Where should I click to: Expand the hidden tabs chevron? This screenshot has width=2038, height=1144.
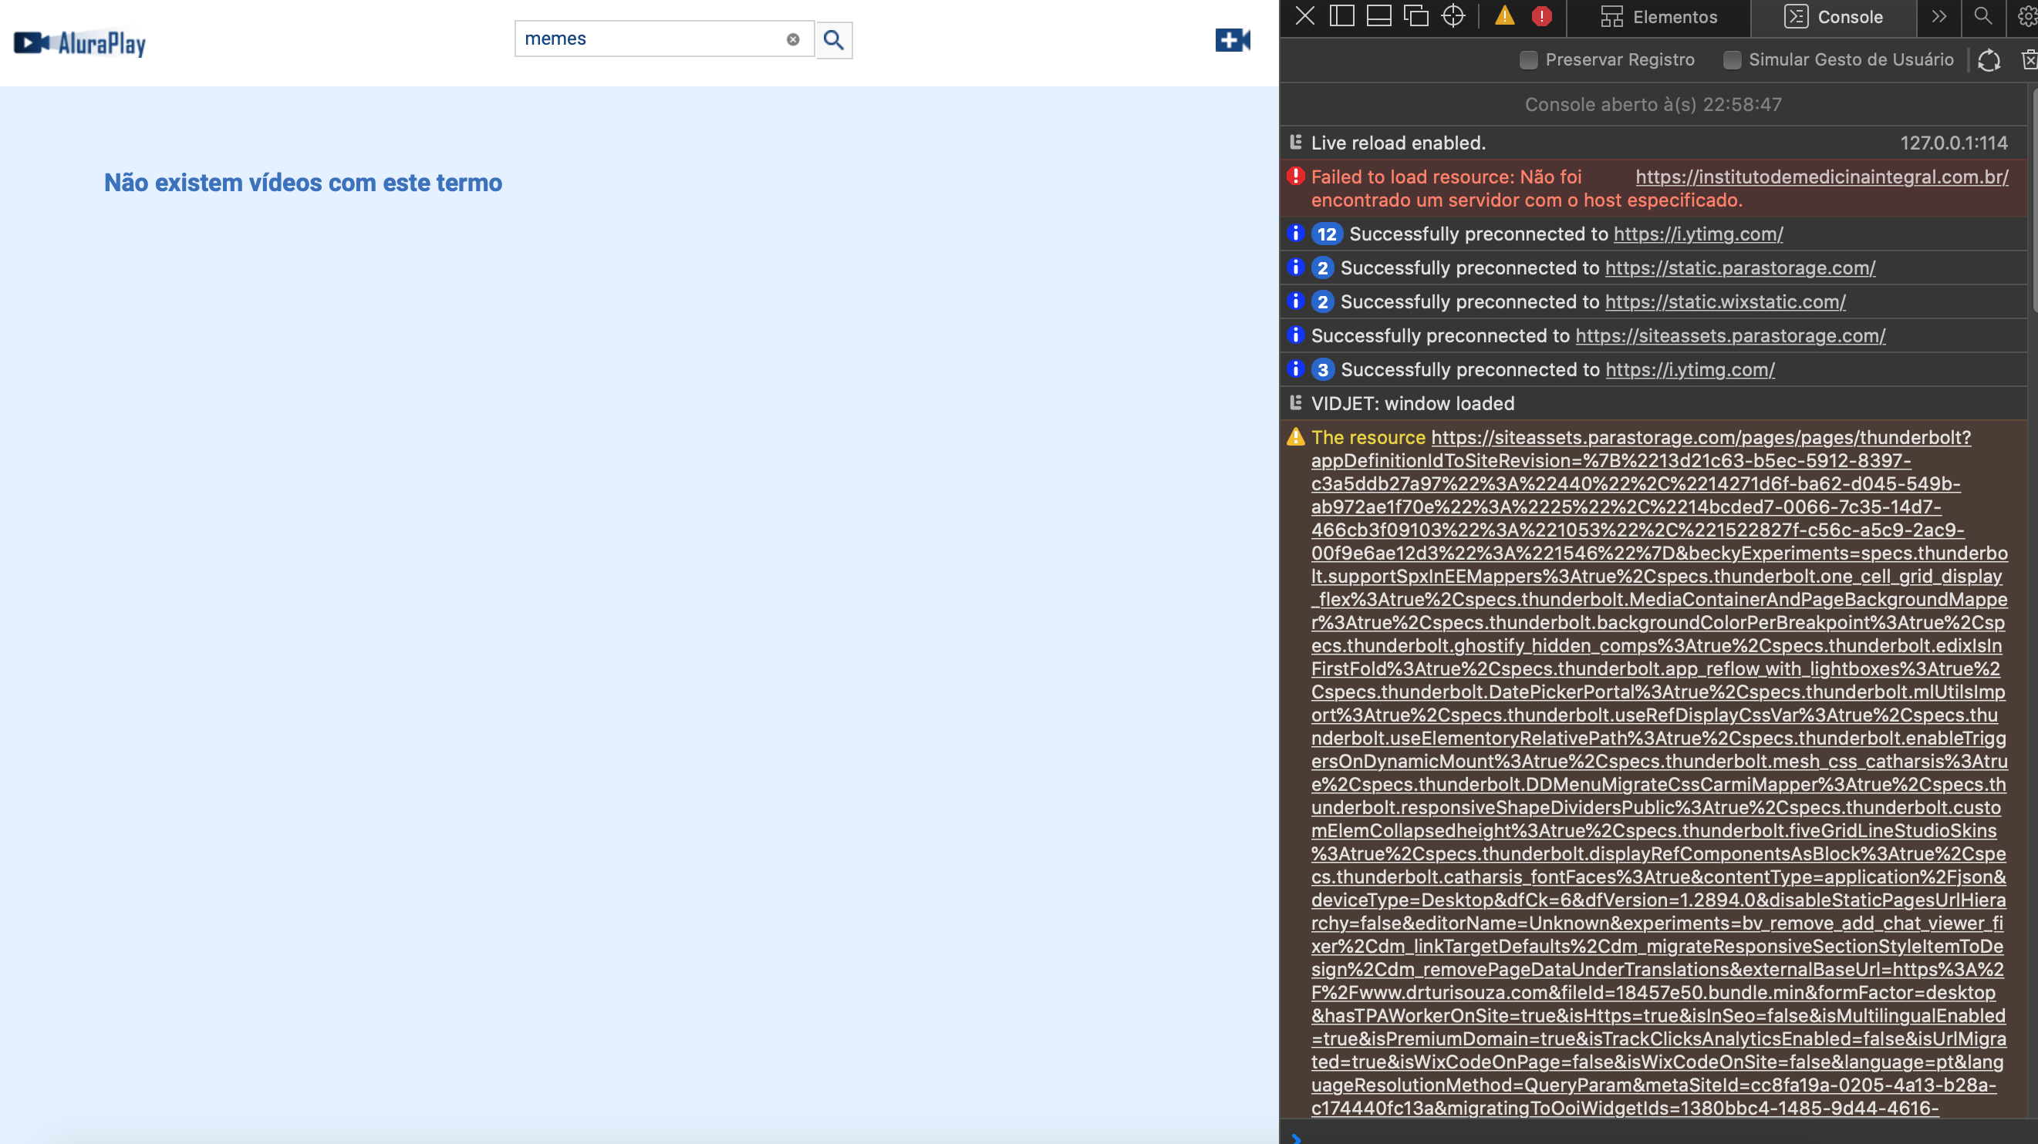point(1939,17)
